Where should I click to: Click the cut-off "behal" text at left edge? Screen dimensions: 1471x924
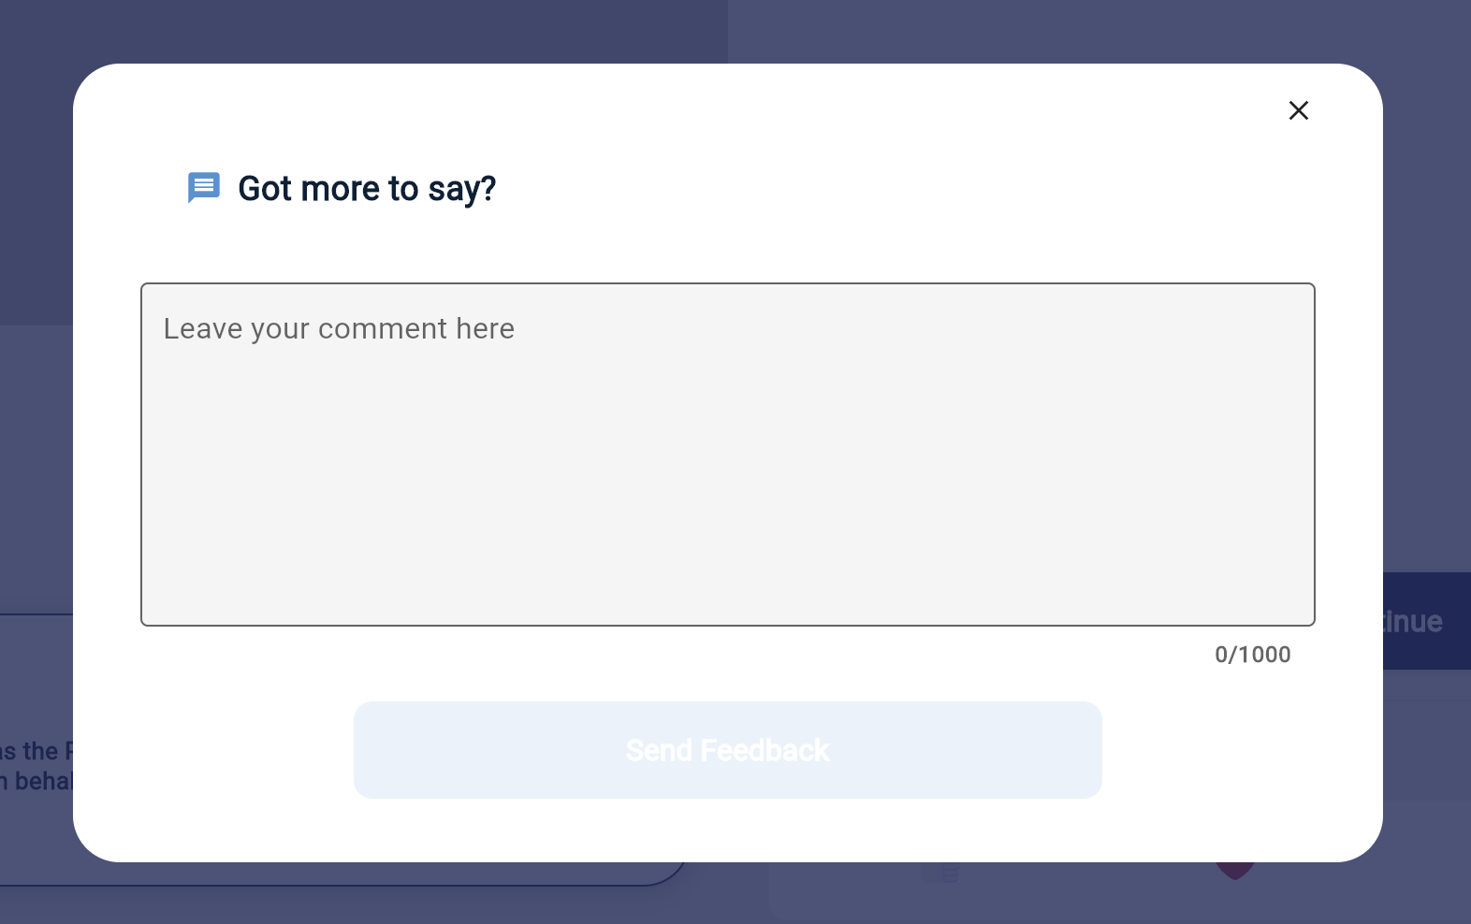(43, 781)
